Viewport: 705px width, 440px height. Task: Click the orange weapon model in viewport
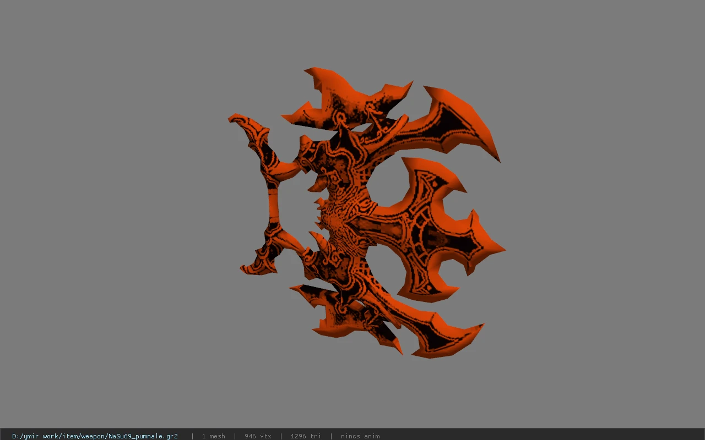(366, 213)
